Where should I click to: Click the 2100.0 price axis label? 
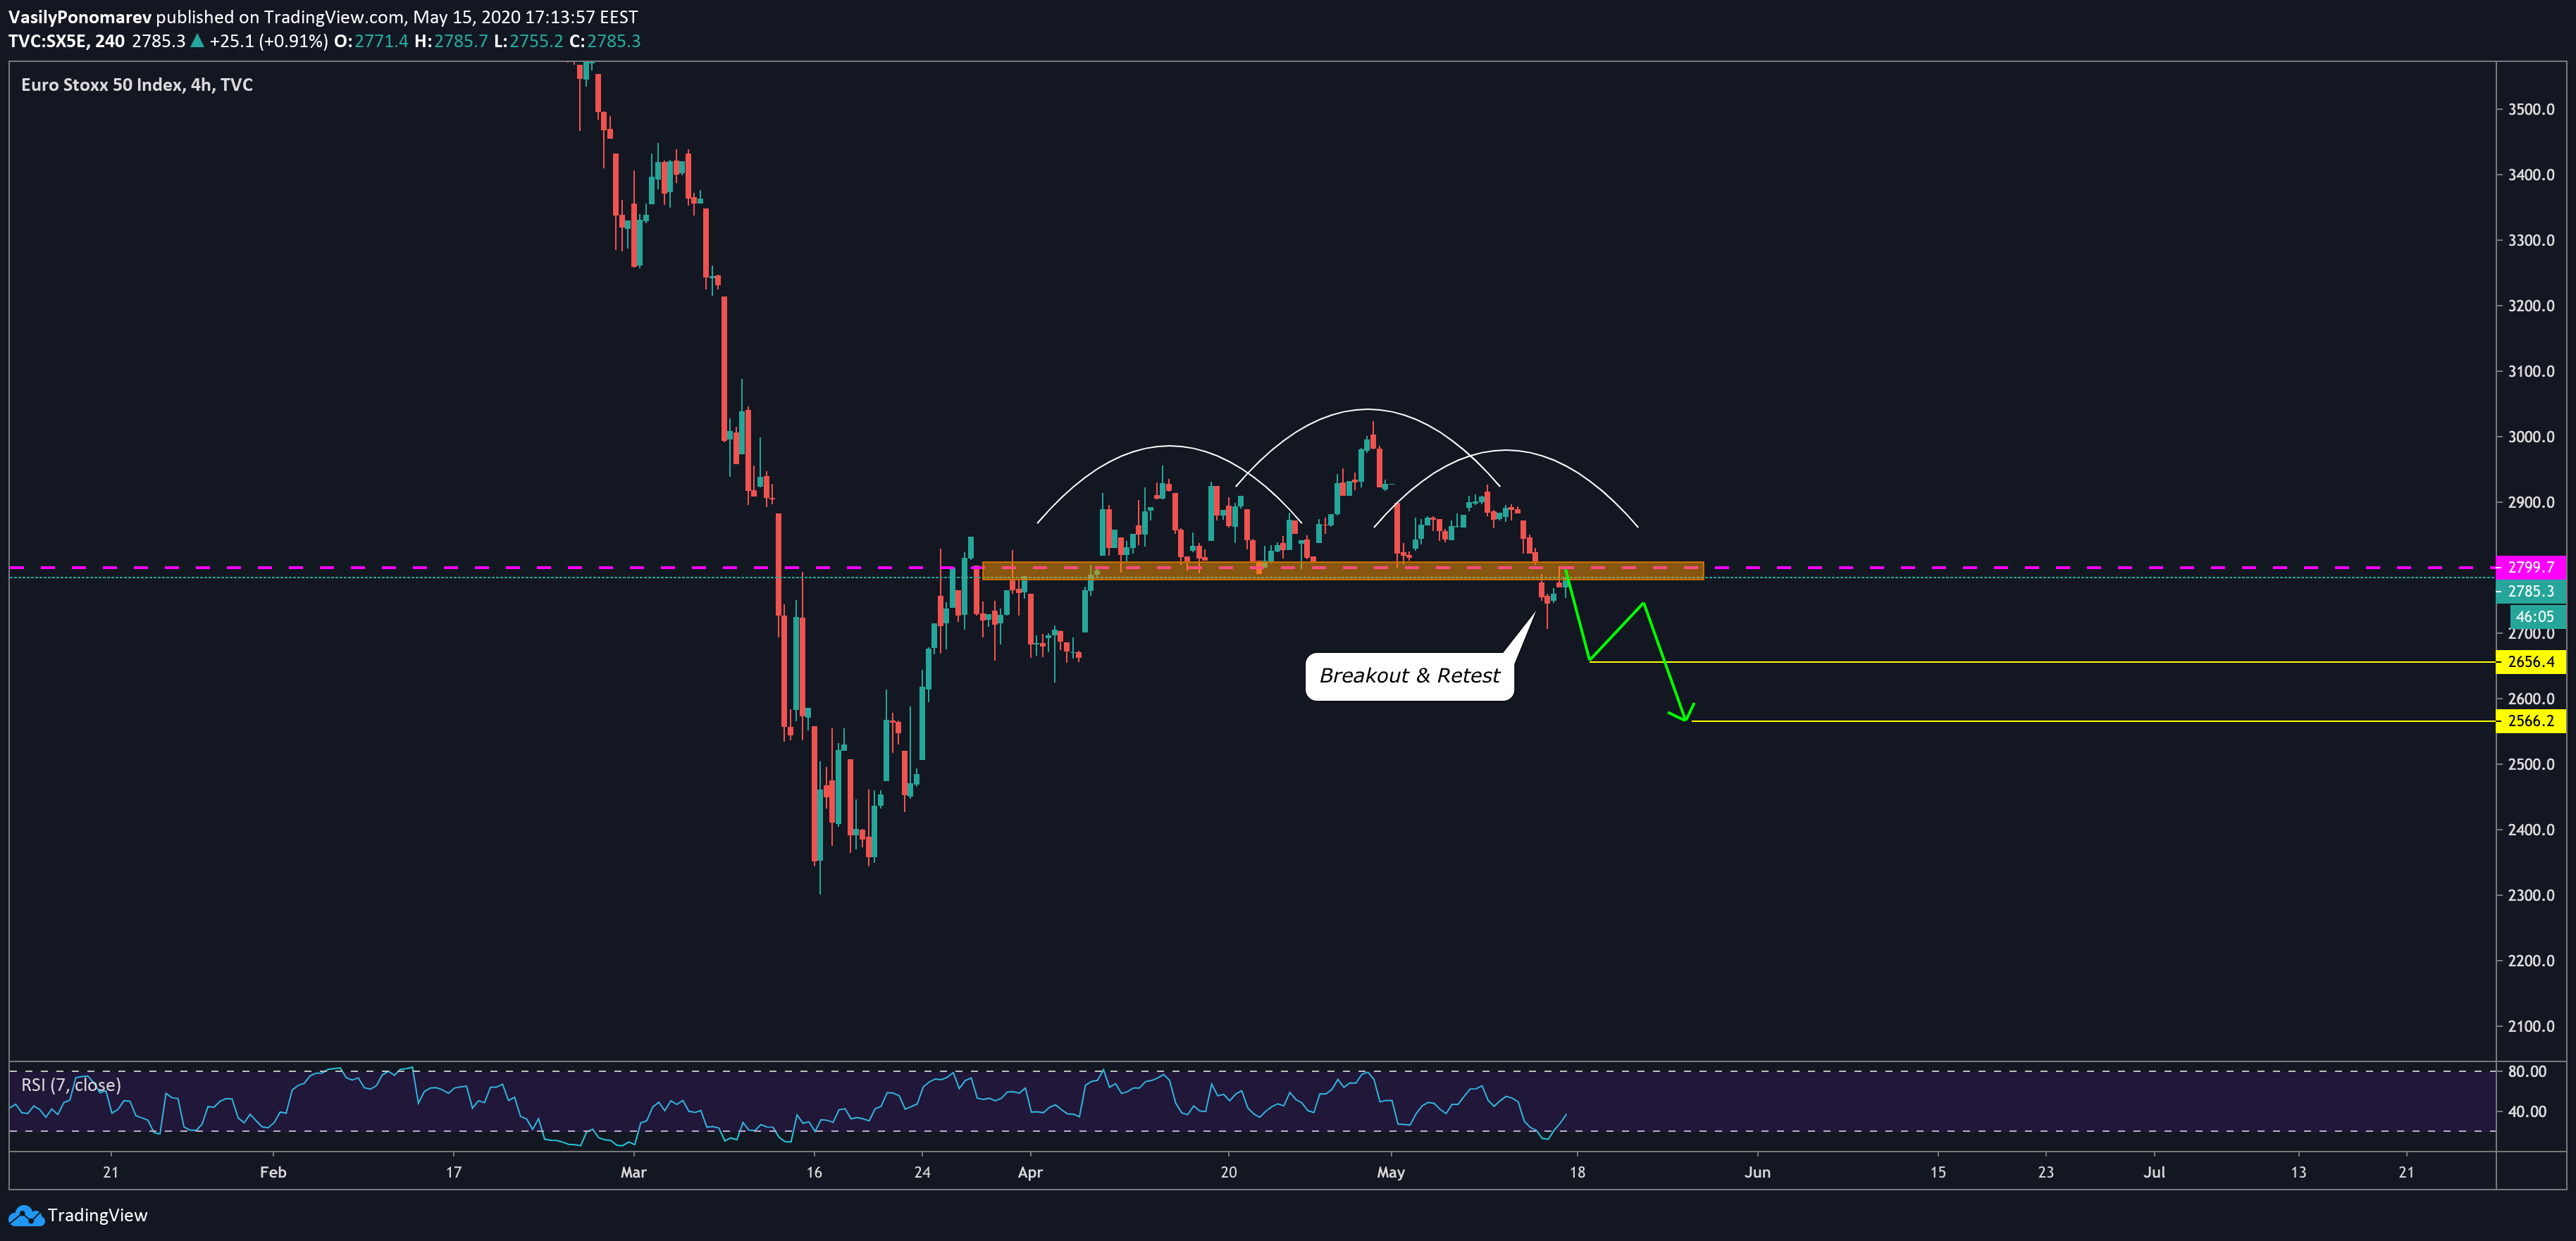point(2530,1026)
